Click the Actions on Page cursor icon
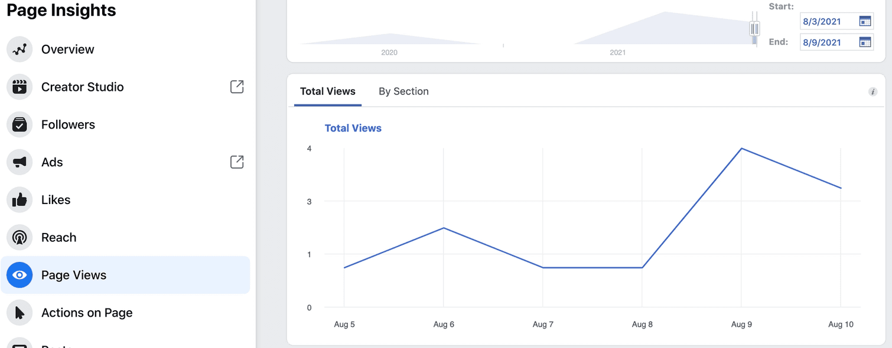The height and width of the screenshot is (348, 892). coord(19,313)
